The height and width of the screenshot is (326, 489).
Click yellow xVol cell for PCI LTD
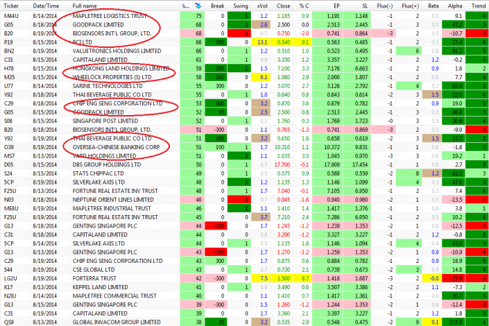pyautogui.click(x=263, y=42)
